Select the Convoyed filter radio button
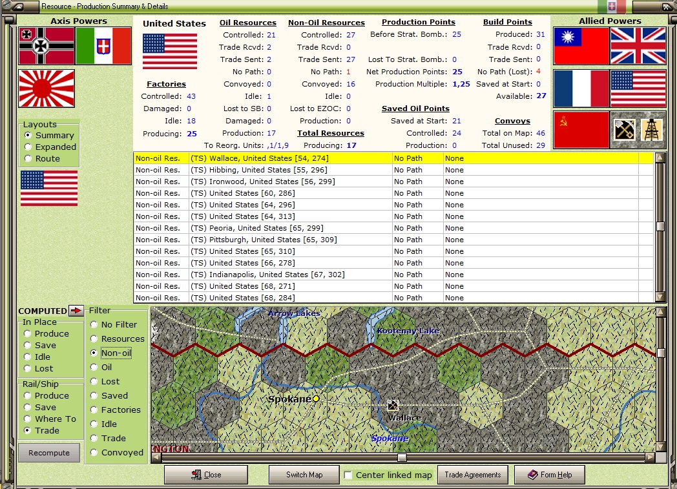The image size is (677, 489). click(x=94, y=452)
